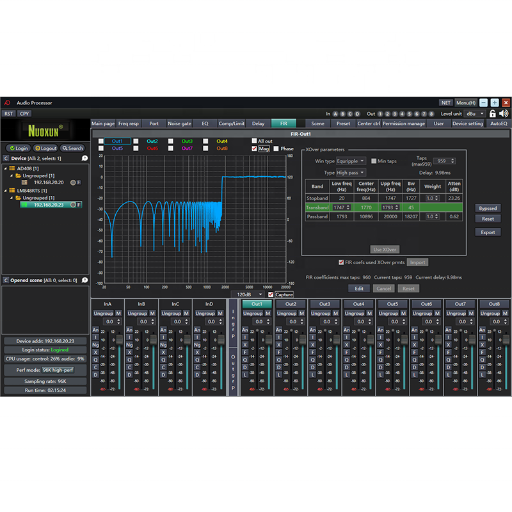This screenshot has height=512, width=512.
Task: Click the InA An button
Action: pos(95,330)
